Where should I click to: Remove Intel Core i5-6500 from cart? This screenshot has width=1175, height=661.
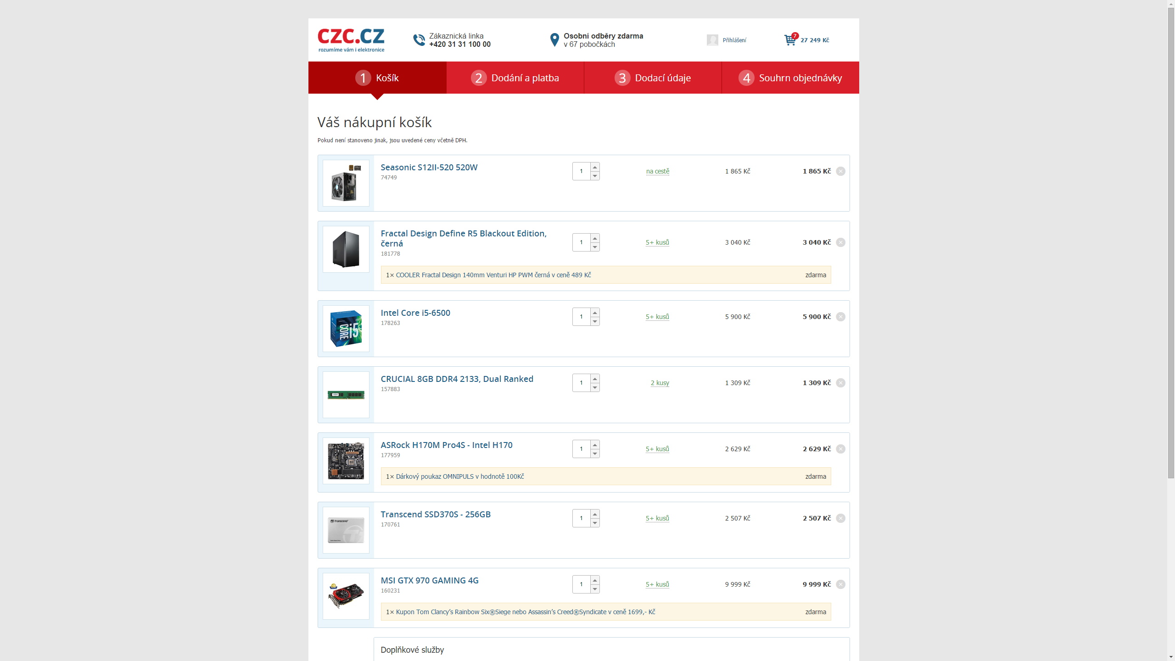pos(840,317)
